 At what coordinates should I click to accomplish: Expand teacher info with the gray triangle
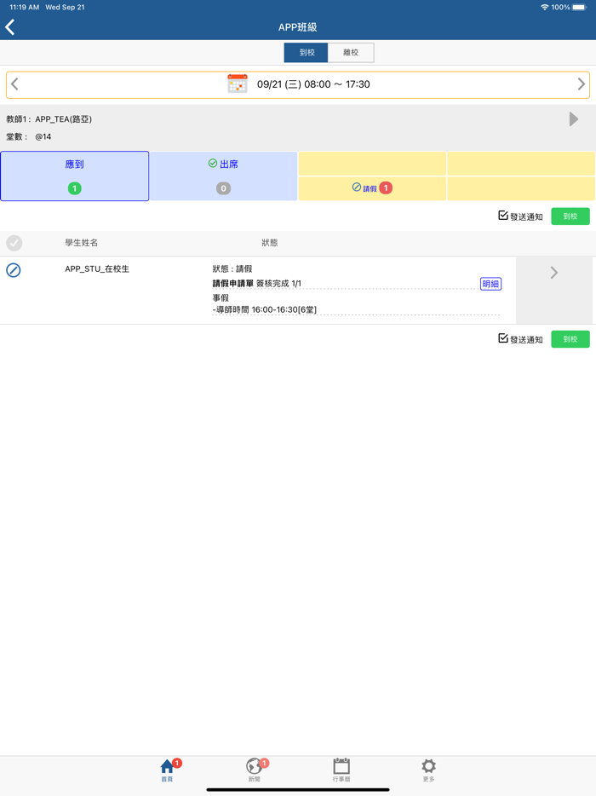(574, 118)
